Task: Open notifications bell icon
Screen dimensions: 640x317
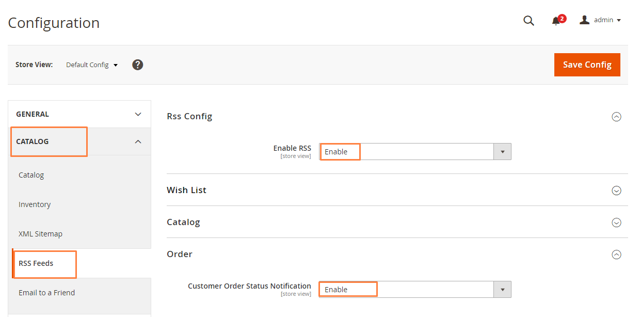Action: [556, 21]
